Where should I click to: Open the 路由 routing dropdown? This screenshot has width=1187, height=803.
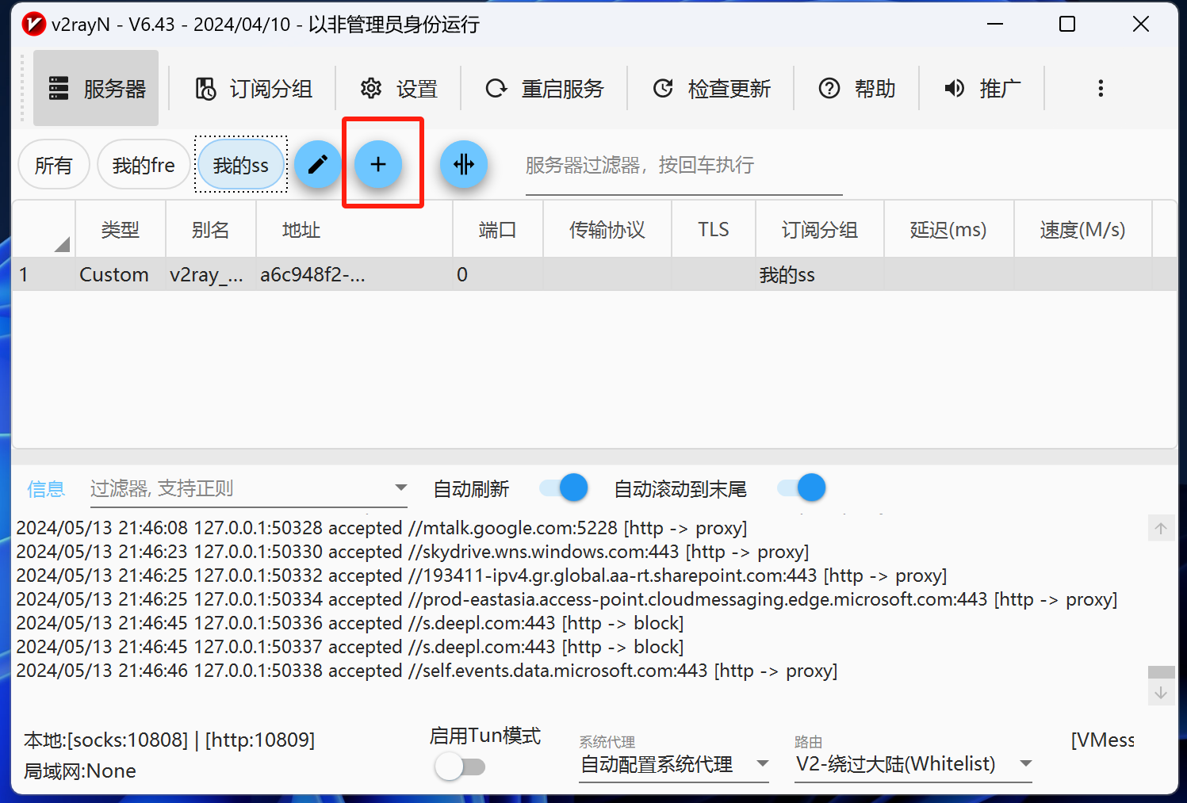click(x=913, y=764)
